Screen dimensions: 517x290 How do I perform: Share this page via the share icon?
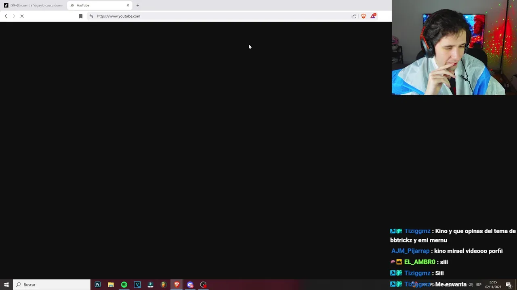pyautogui.click(x=354, y=16)
